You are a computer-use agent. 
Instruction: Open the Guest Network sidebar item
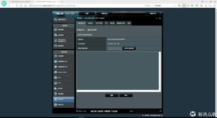click(64, 35)
